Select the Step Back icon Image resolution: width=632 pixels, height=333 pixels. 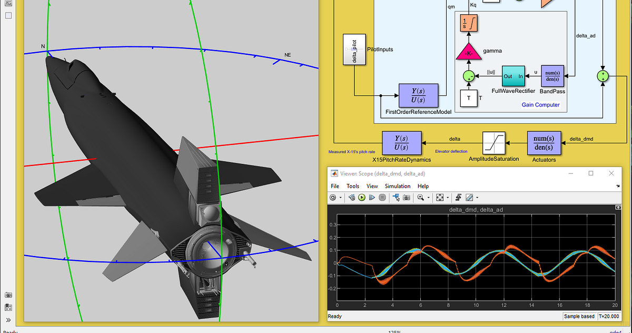point(352,198)
